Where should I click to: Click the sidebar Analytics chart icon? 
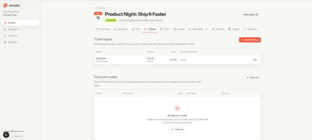(x=5, y=29)
